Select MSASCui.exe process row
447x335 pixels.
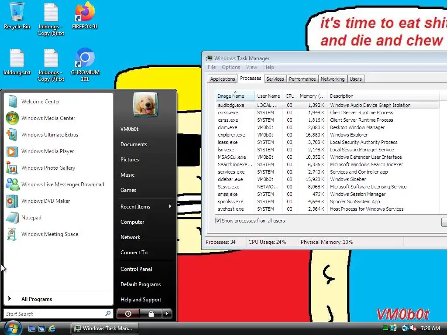click(327, 157)
